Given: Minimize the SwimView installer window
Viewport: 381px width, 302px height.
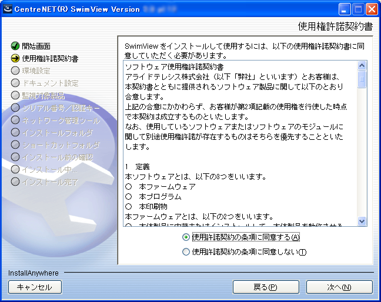Looking at the screenshot, I should (x=345, y=9).
